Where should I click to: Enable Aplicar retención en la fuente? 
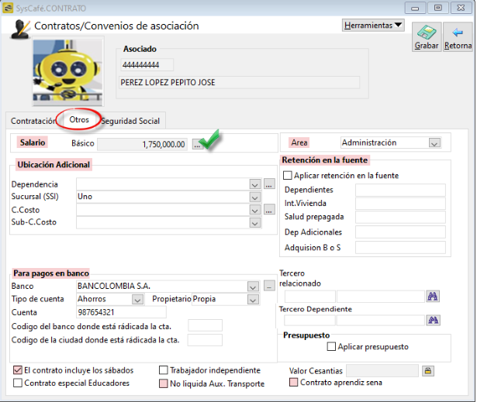288,175
